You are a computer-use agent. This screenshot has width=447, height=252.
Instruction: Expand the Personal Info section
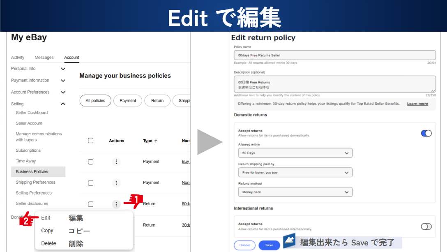click(x=63, y=69)
